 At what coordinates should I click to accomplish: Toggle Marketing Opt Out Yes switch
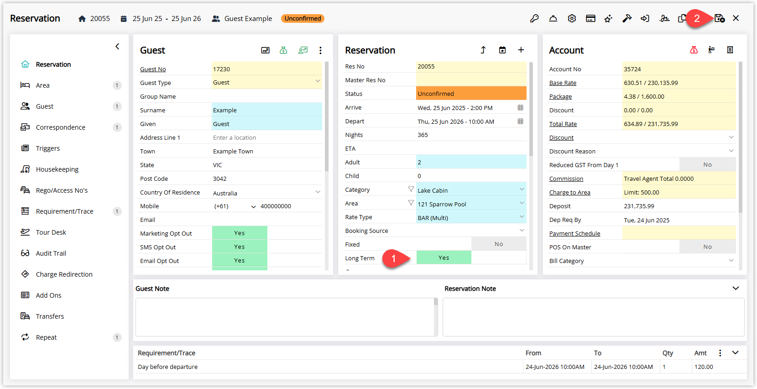point(240,233)
